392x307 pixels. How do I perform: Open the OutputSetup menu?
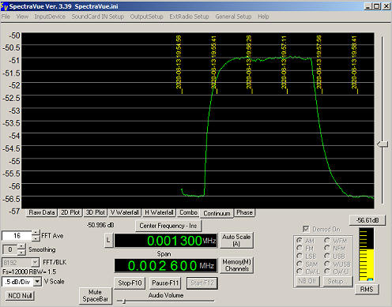tap(147, 17)
